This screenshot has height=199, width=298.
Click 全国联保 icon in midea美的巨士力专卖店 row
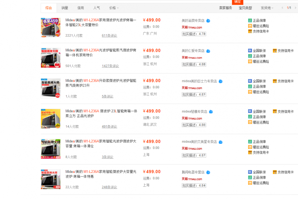[x=250, y=81]
